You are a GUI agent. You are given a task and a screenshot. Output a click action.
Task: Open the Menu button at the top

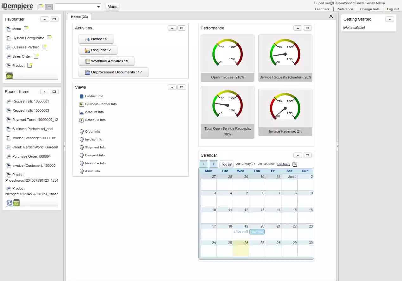(x=112, y=6)
